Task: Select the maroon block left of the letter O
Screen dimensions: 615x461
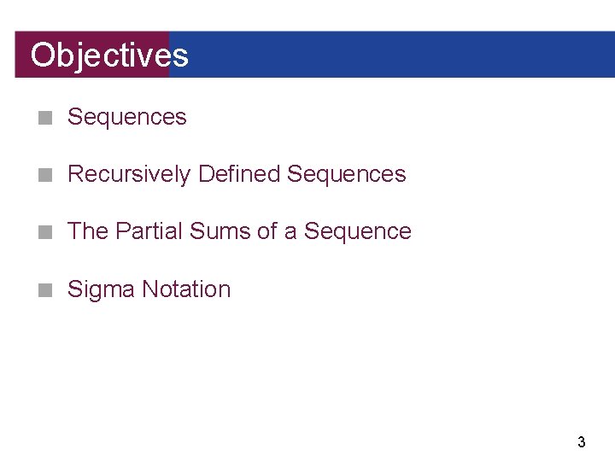Action: coord(22,55)
